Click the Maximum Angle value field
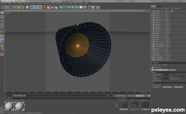186x114 pixels. (165, 75)
